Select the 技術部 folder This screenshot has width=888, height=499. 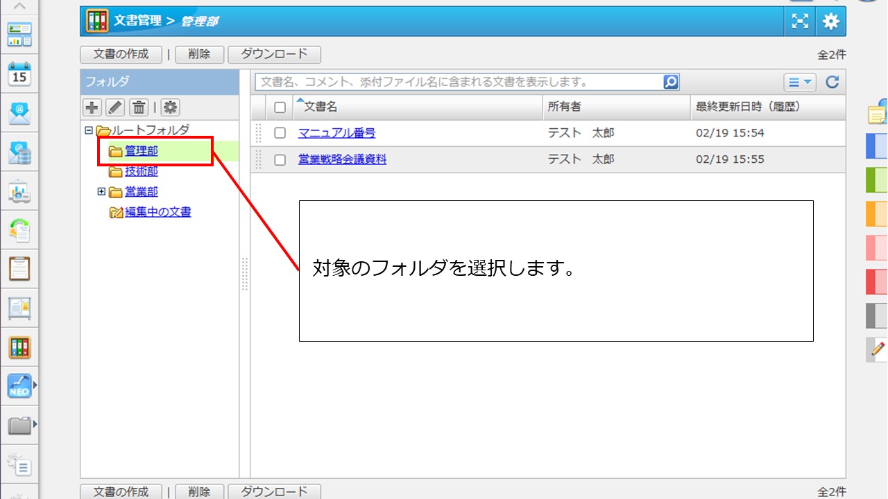point(141,172)
